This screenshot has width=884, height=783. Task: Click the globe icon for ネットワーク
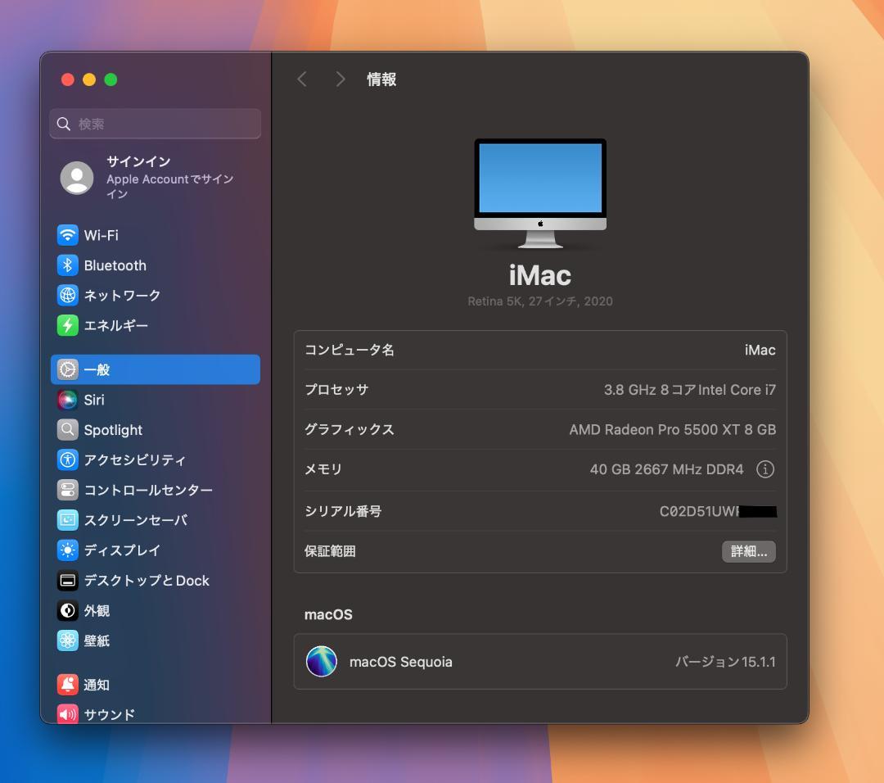coord(68,295)
